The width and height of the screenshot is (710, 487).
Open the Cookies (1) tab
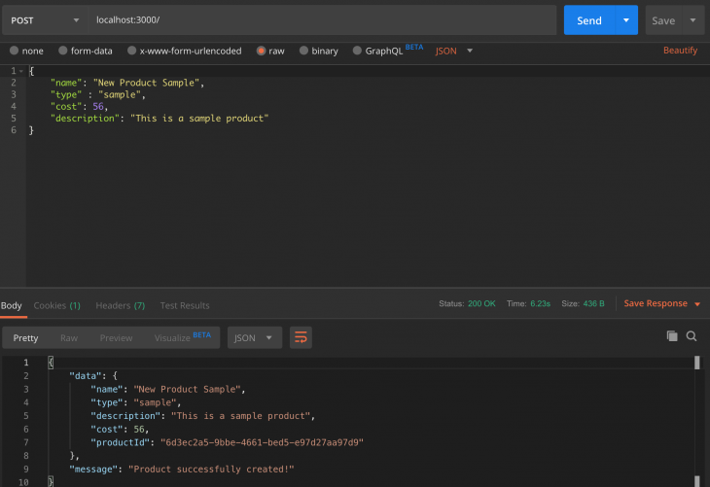pyautogui.click(x=57, y=305)
